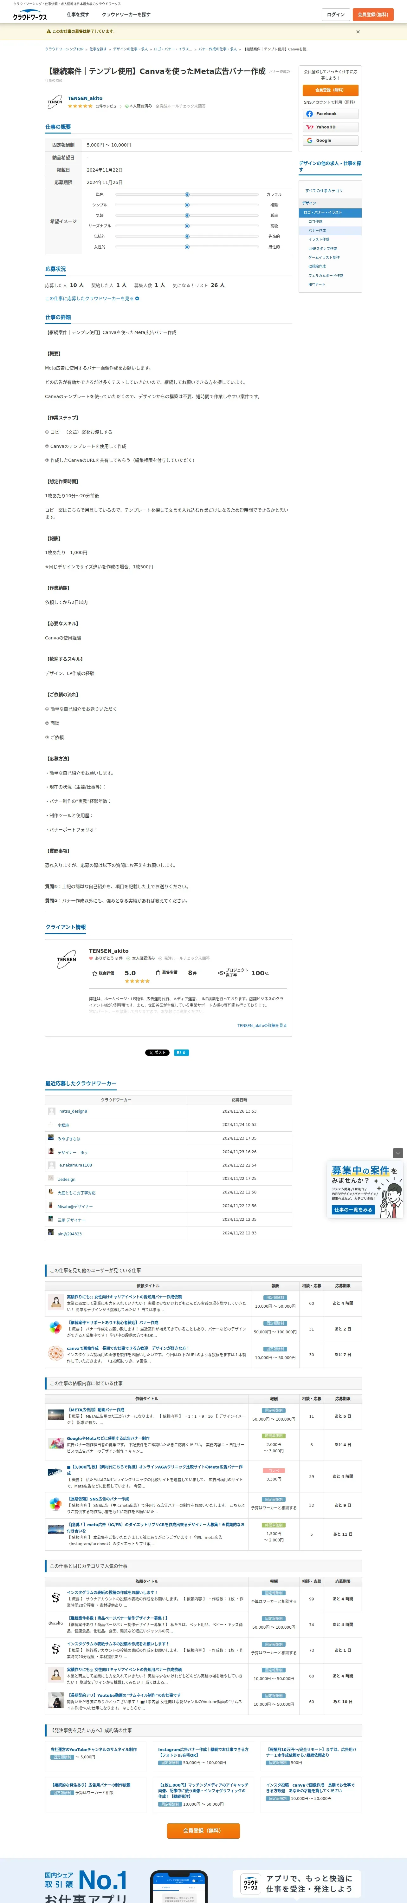Open thumbnail of canvaで画像作成 job row
The height and width of the screenshot is (1903, 407).
click(55, 1353)
